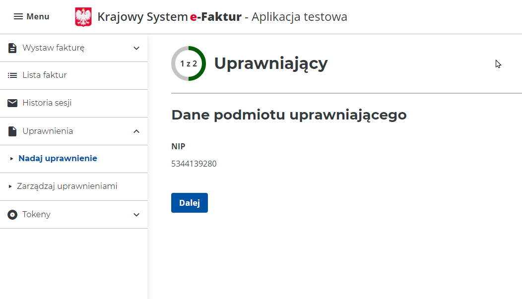Screen dimensions: 522x299
Task: Collapse the Uprawnienia section chevron
Action: (137, 131)
